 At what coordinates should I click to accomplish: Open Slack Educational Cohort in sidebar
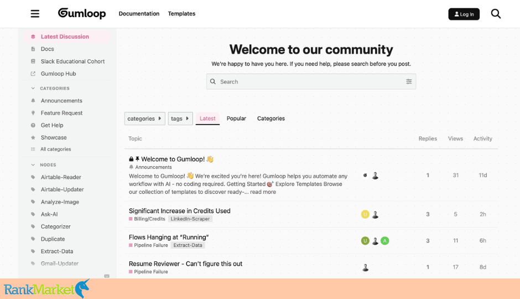point(72,61)
